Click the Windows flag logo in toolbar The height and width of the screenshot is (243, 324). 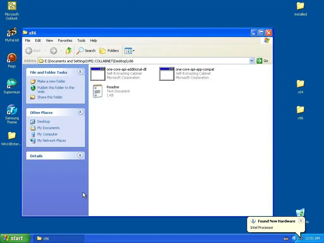(266, 40)
